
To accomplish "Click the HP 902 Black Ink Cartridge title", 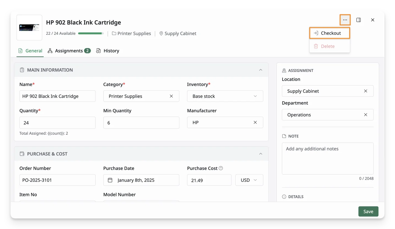I will coord(83,22).
